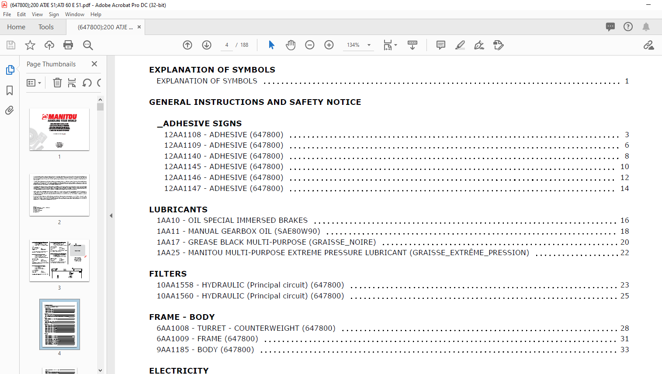
Task: Rotate page counterclockwise in thumbnails panel
Action: 87,83
